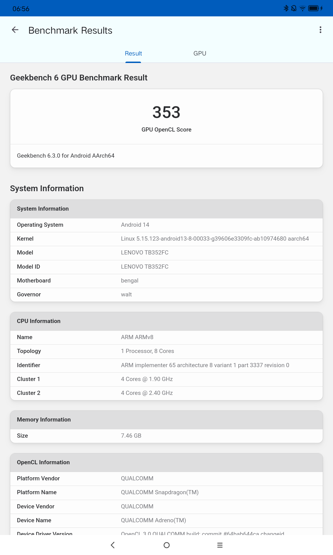The height and width of the screenshot is (555, 333).
Task: Select the CPU Identifier row
Action: click(167, 365)
